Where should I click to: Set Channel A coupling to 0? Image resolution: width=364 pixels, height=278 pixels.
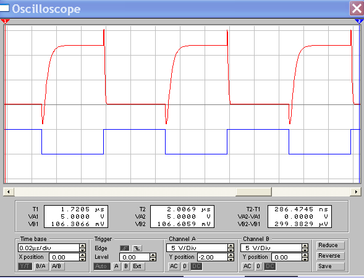pyautogui.click(x=185, y=266)
